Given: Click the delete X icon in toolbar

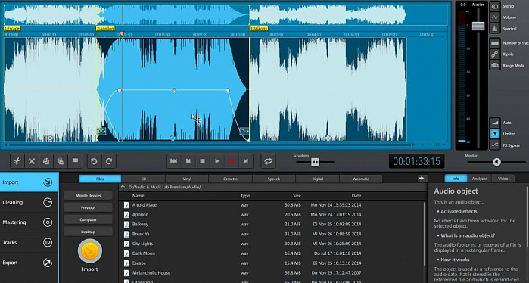Looking at the screenshot, I should (32, 161).
